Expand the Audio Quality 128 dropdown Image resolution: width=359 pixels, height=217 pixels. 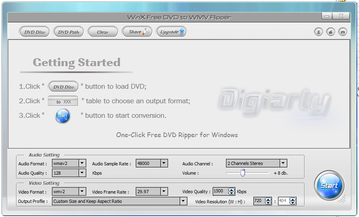82,173
